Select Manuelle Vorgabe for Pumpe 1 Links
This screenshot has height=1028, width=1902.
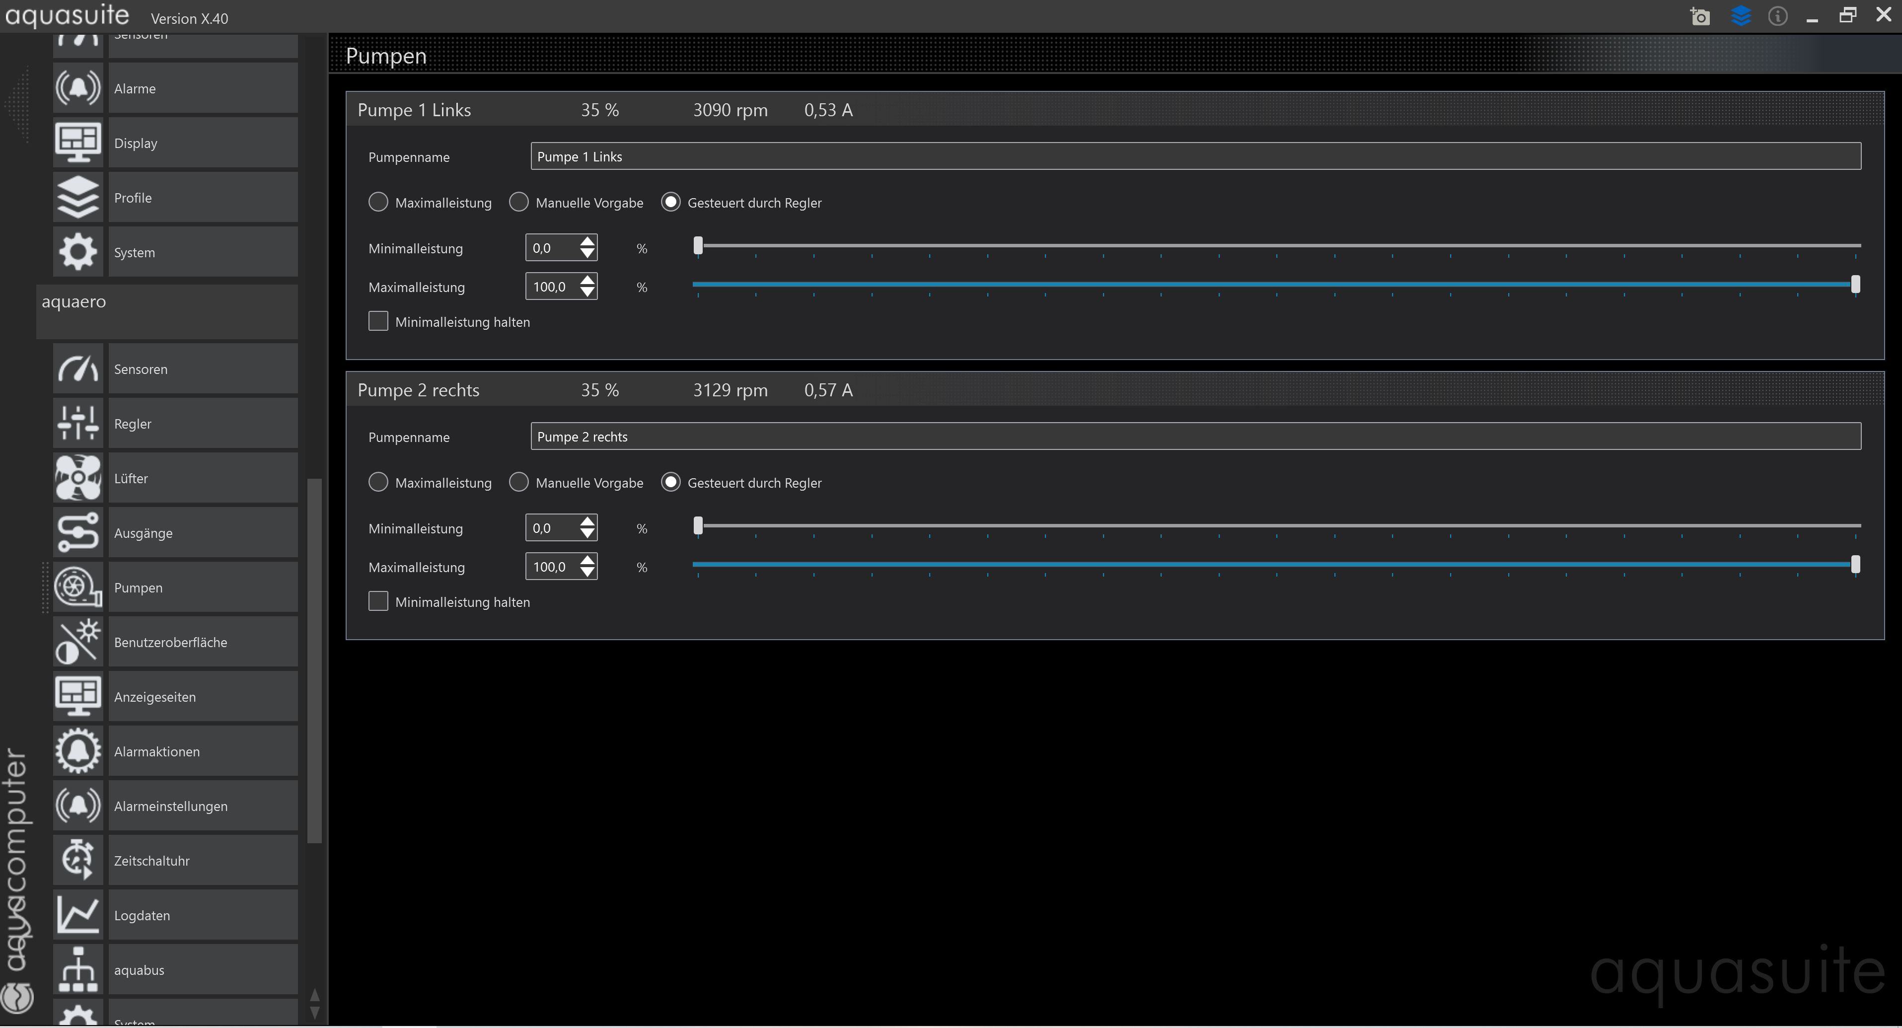click(x=519, y=202)
